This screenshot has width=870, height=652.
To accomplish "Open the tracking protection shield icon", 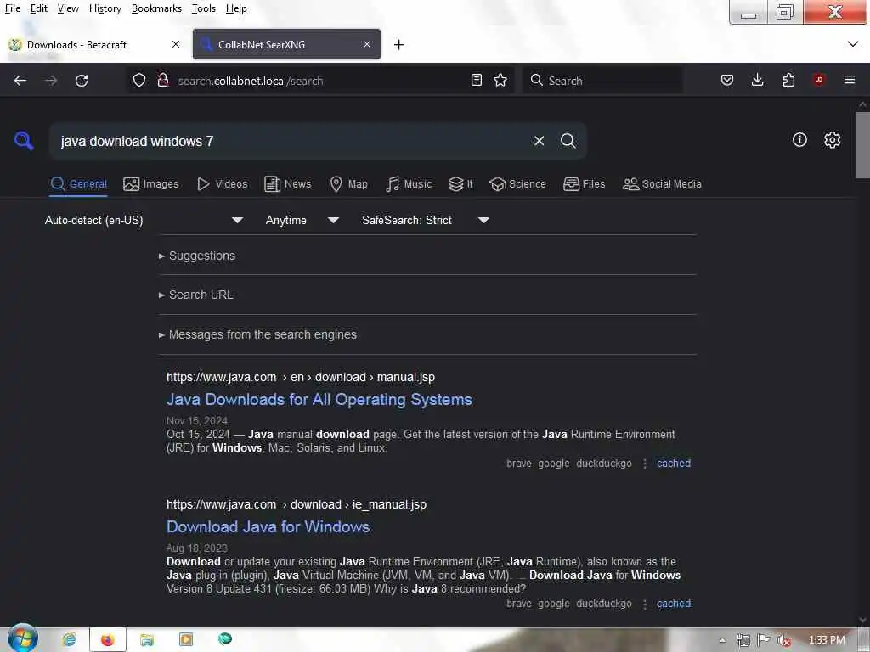I will click(139, 81).
